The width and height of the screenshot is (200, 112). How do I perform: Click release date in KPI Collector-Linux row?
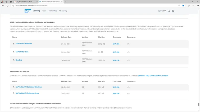[66, 93]
